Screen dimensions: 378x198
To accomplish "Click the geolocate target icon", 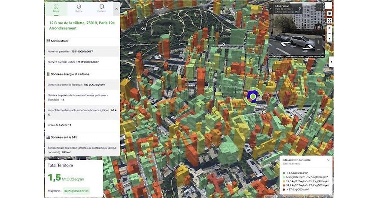I will tap(329, 14).
